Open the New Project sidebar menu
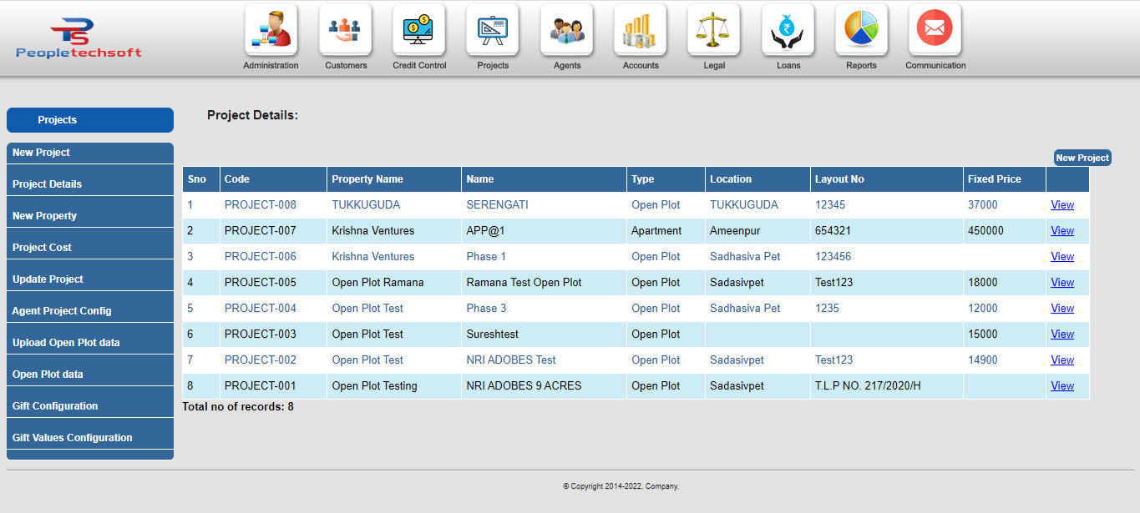This screenshot has width=1140, height=513. 89,152
